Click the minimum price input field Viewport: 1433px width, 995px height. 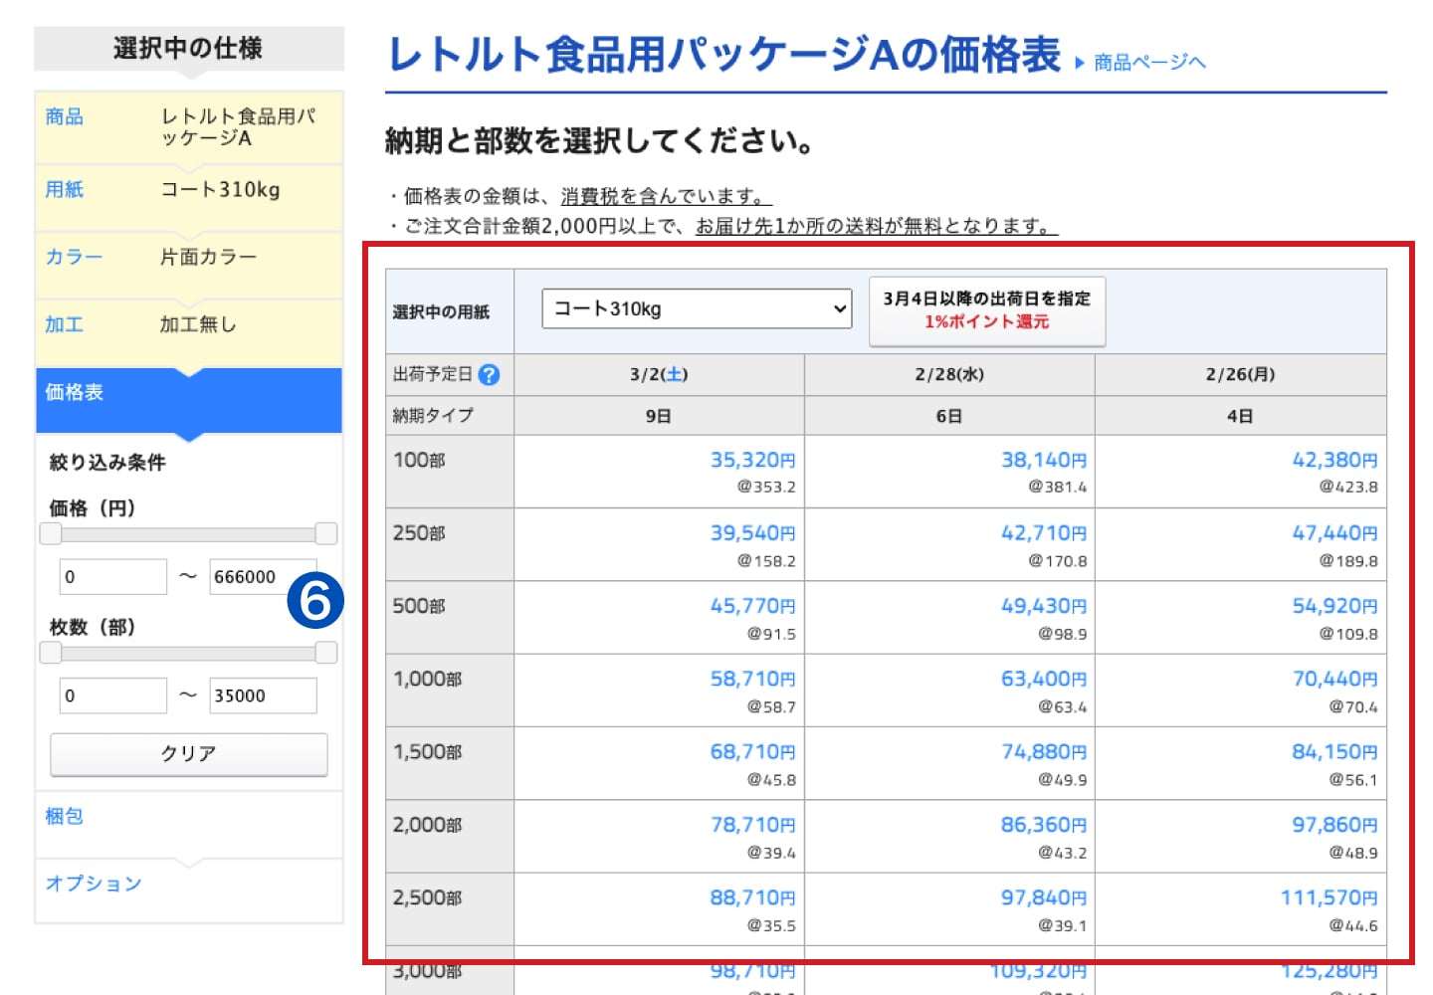[x=112, y=577]
